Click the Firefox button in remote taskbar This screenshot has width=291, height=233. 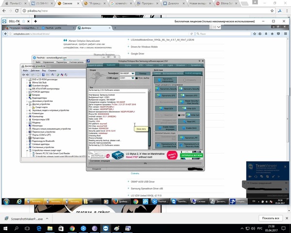pos(121,201)
